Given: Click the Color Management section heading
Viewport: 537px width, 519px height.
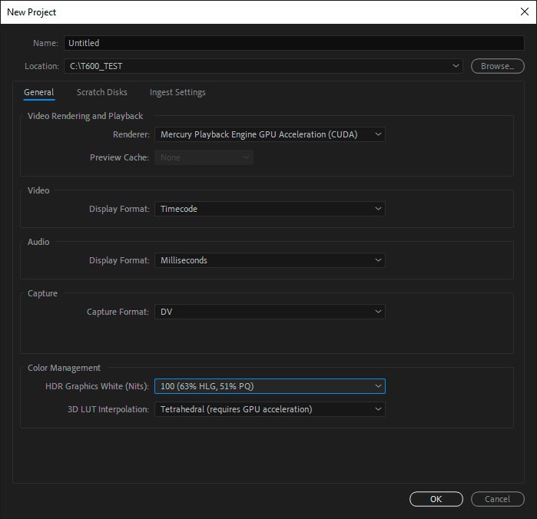Looking at the screenshot, I should coord(64,368).
